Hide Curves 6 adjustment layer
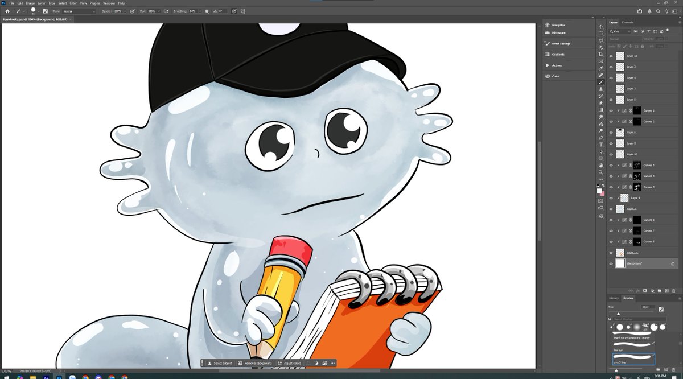683x379 pixels. tap(611, 242)
